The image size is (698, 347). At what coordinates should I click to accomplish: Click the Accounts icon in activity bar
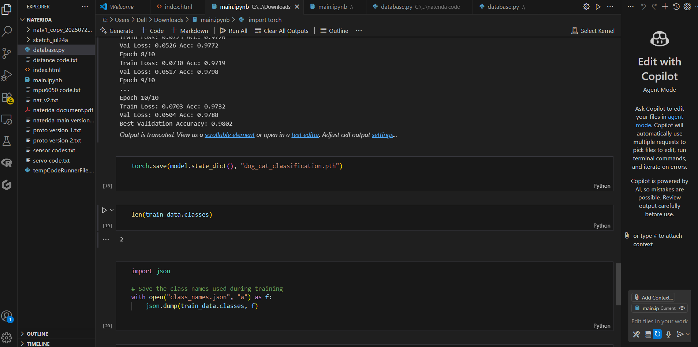click(x=7, y=316)
